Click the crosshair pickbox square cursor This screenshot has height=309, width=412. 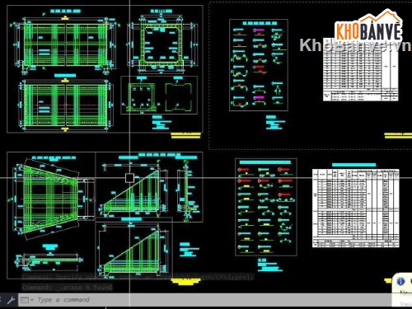point(129,178)
